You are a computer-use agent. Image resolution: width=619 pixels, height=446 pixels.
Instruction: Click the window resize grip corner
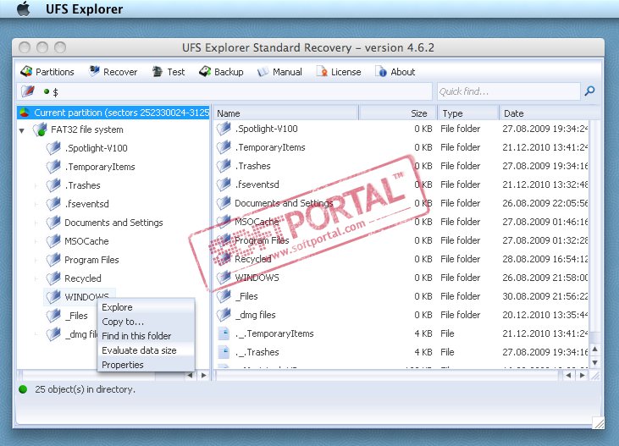point(598,422)
